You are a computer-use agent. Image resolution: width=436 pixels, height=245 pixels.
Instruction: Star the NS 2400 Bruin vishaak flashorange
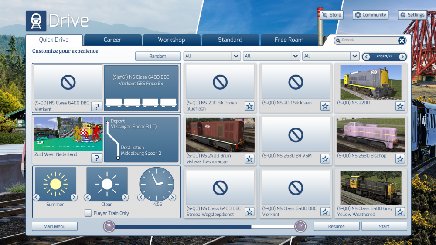point(249,159)
